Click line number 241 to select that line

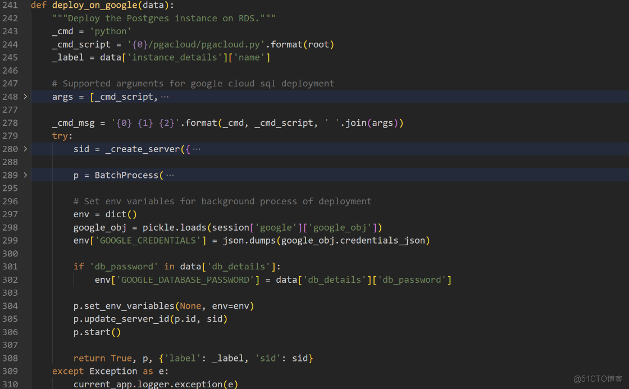[10, 5]
